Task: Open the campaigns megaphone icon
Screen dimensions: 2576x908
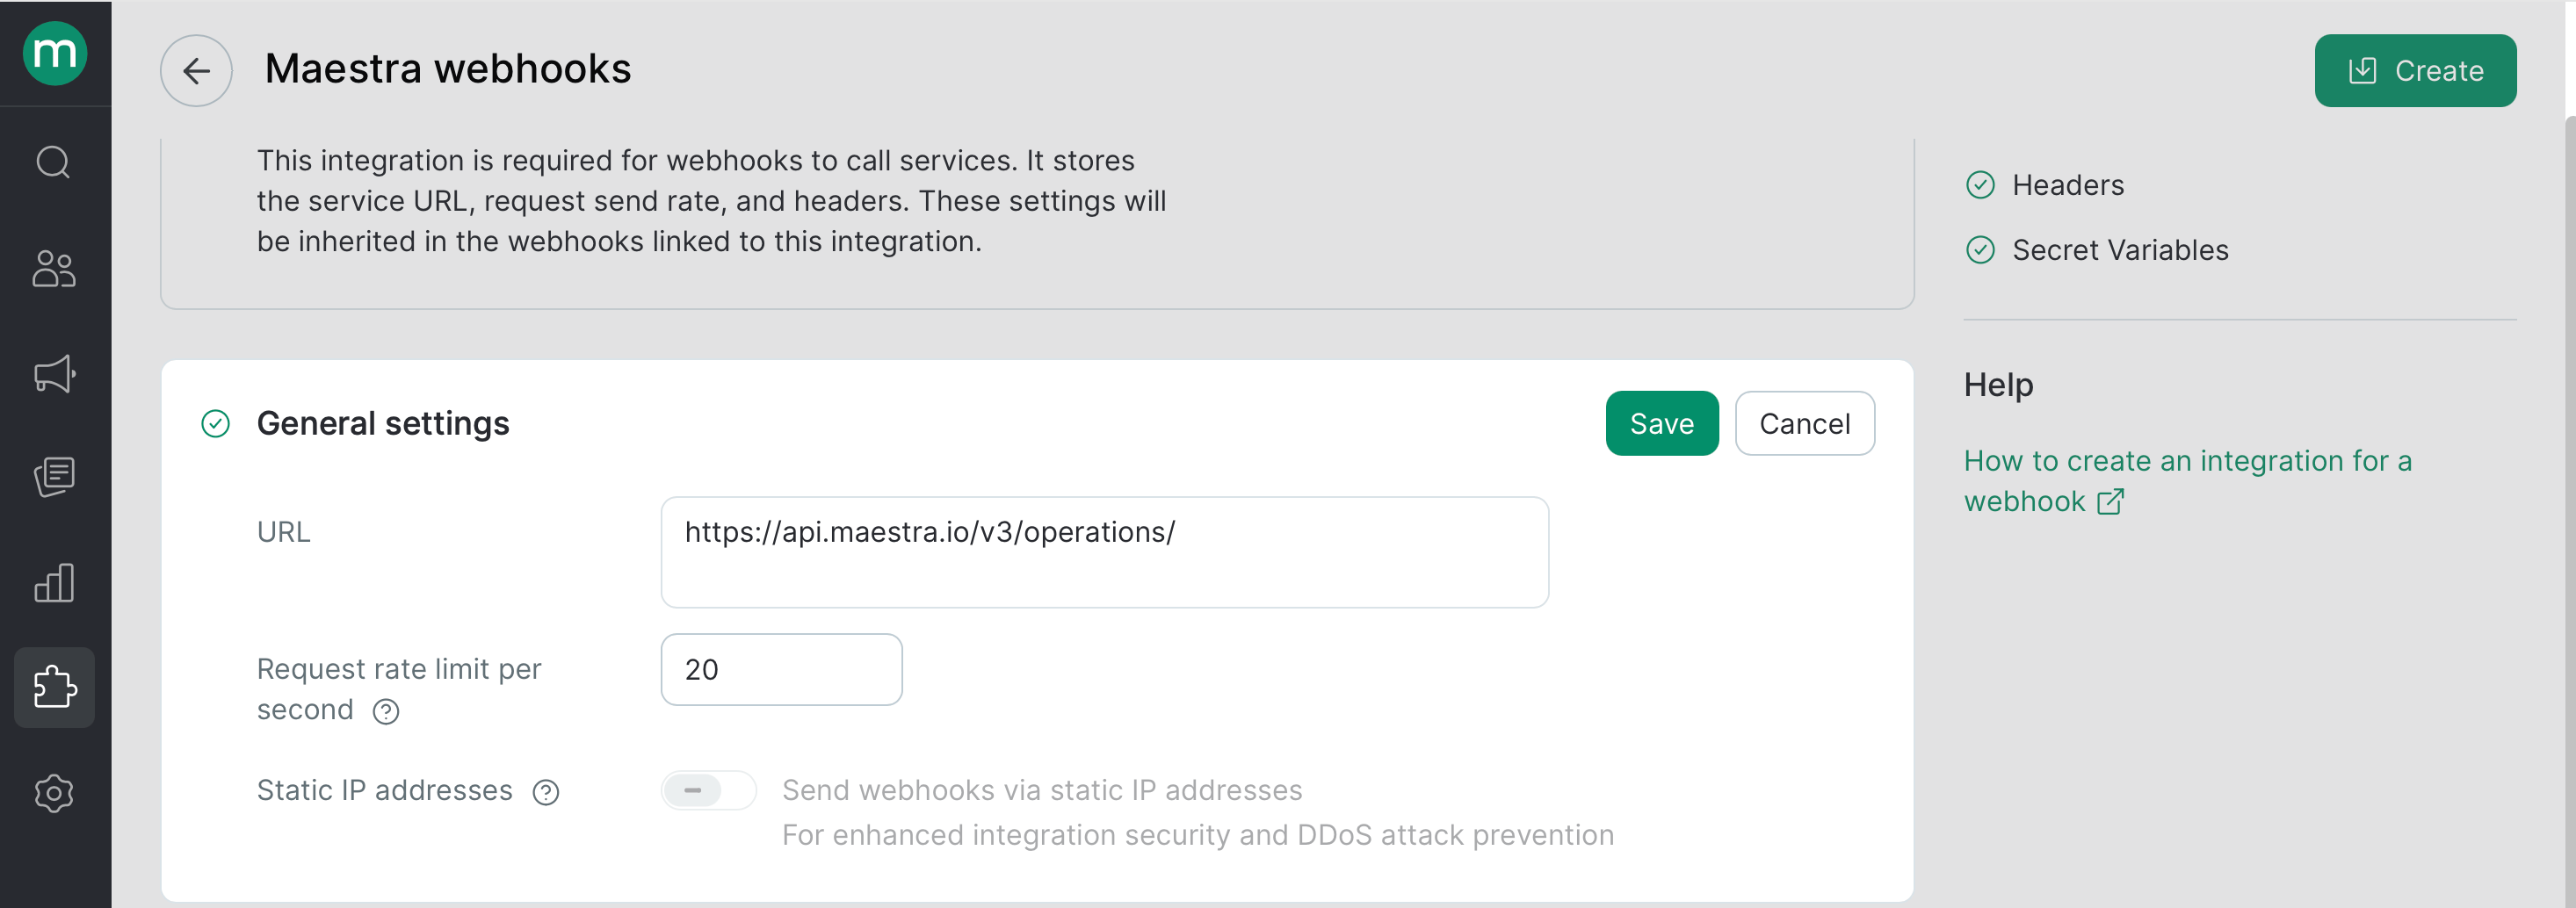Action: 54,374
